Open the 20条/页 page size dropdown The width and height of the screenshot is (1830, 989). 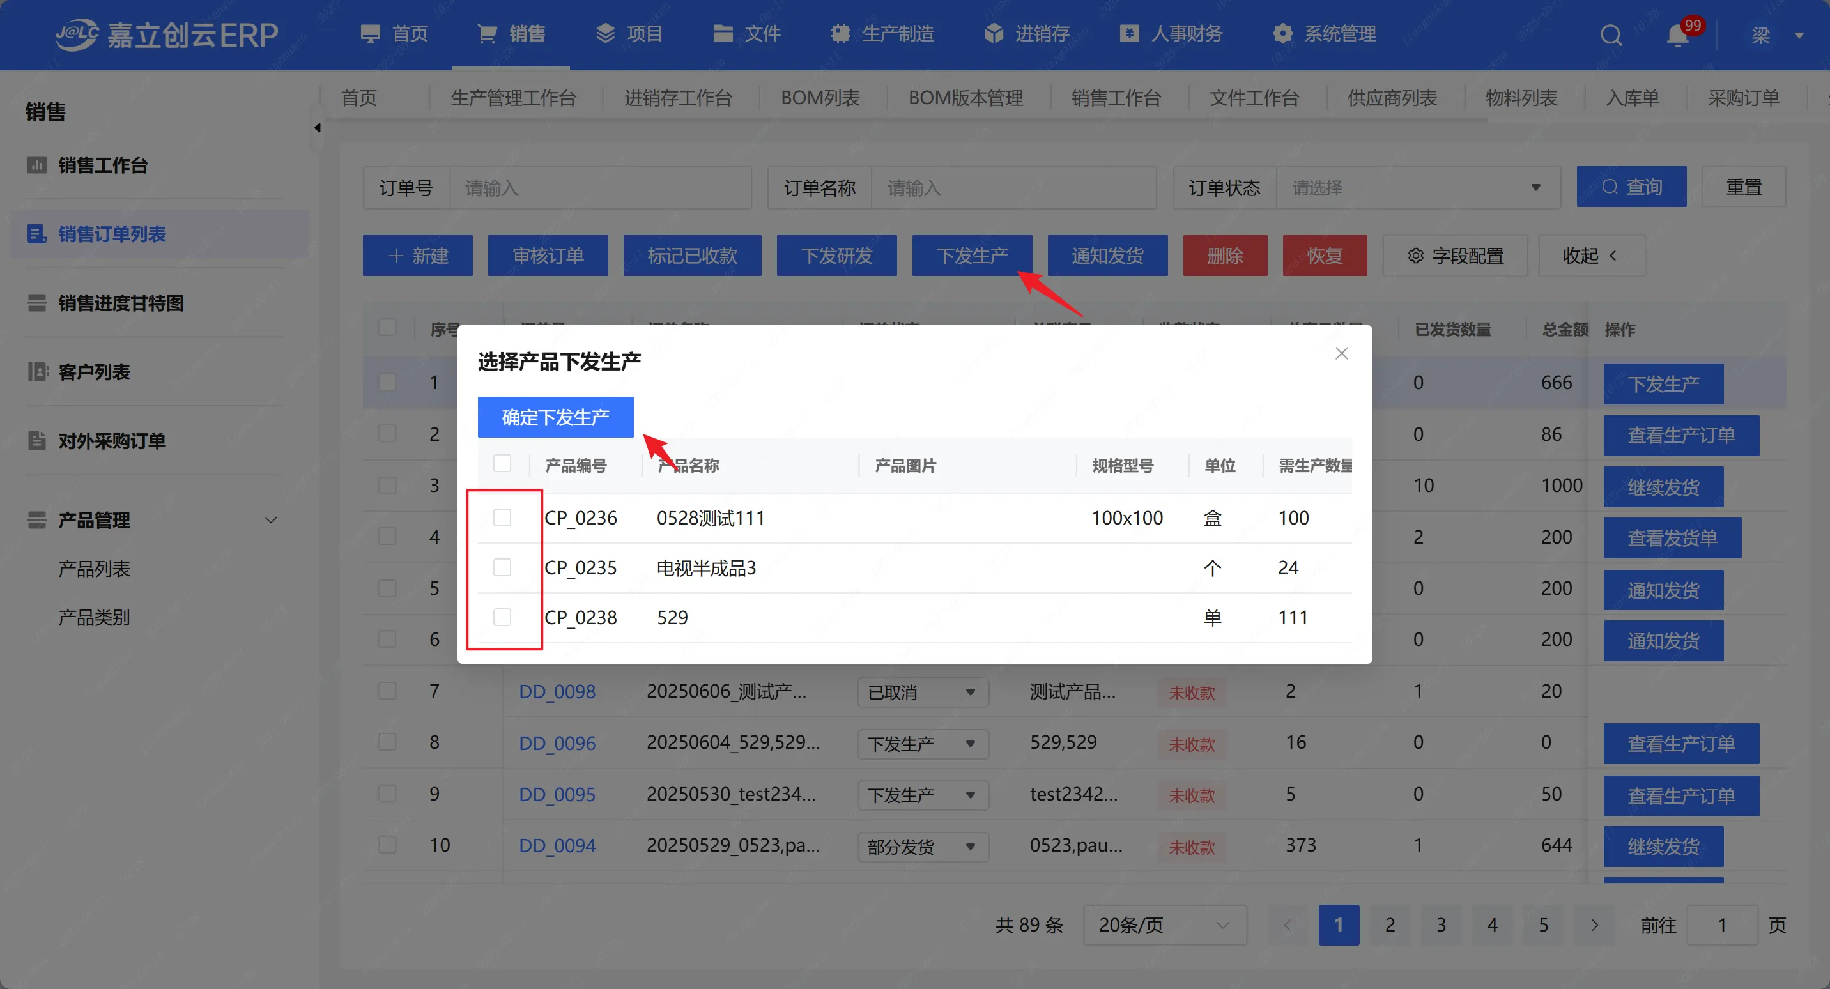[1164, 924]
